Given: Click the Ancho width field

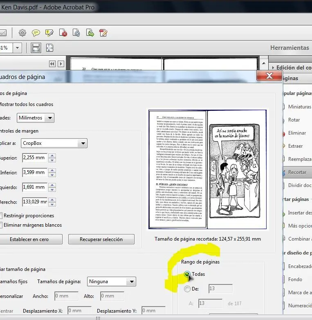Looking at the screenshot, I should click(x=67, y=296).
